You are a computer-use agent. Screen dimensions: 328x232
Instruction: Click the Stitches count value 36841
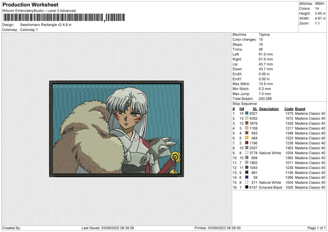[320, 4]
